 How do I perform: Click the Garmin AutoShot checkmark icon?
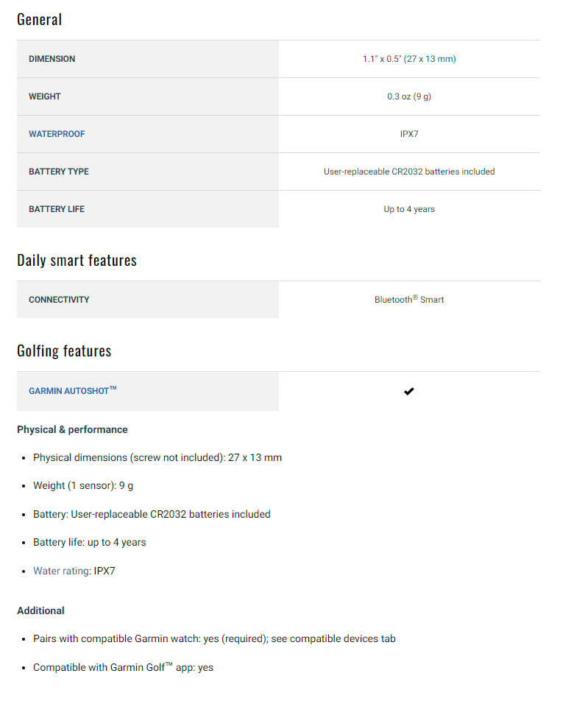click(409, 391)
